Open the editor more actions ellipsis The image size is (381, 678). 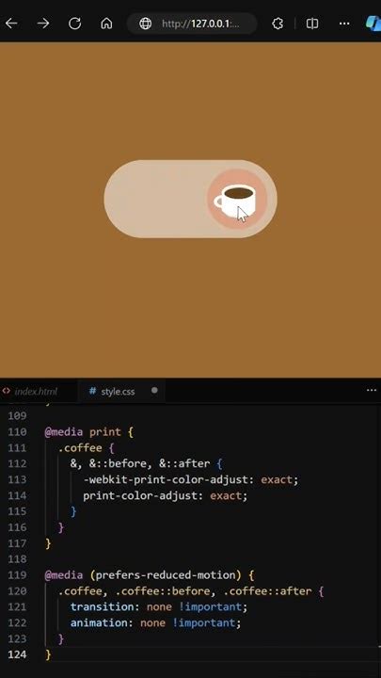point(371,391)
